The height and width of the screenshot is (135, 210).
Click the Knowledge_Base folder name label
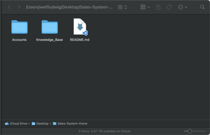[x=49, y=40]
